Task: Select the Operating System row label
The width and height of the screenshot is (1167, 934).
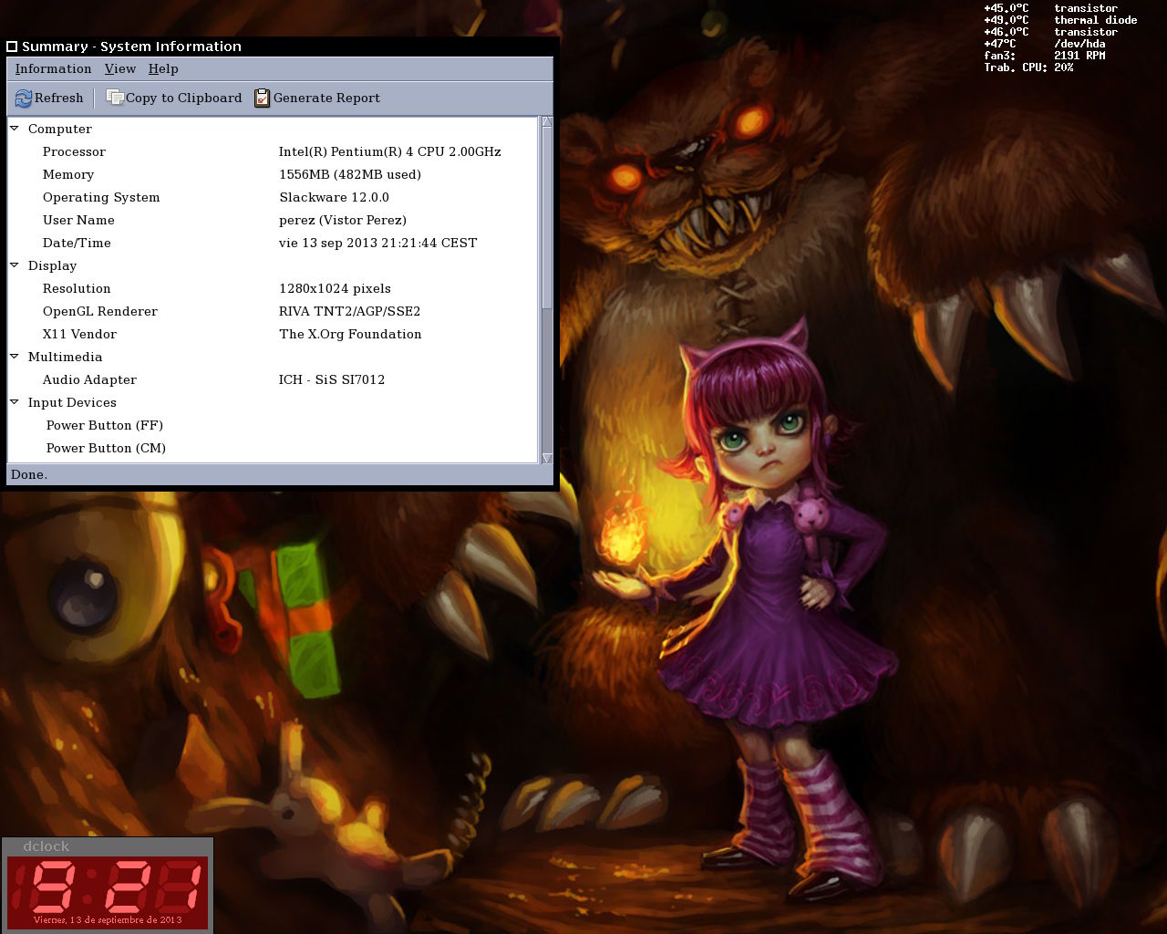Action: pyautogui.click(x=101, y=197)
